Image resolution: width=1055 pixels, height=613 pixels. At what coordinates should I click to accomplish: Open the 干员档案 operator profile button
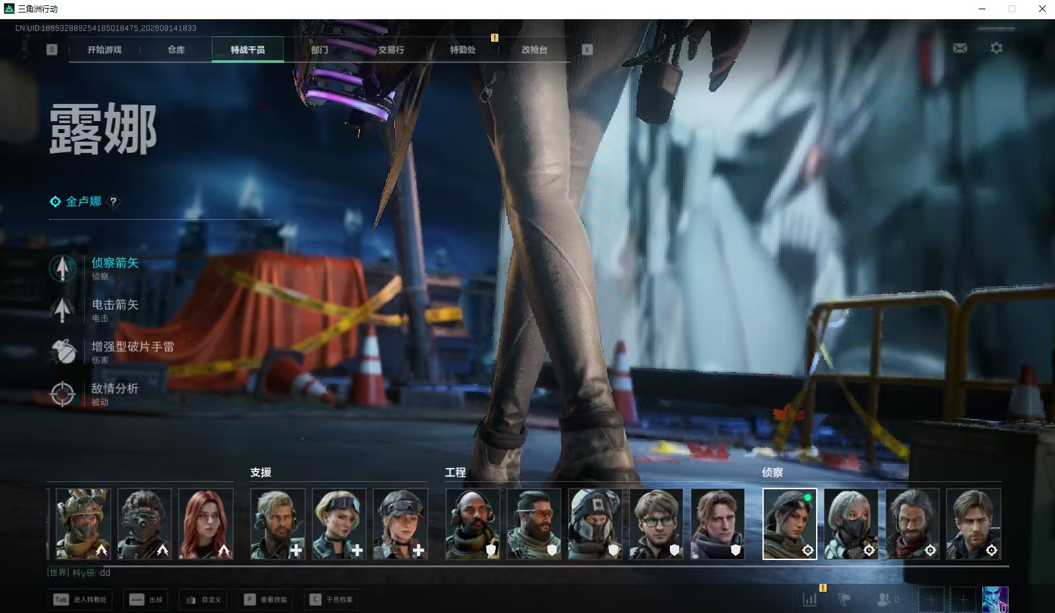tap(331, 600)
